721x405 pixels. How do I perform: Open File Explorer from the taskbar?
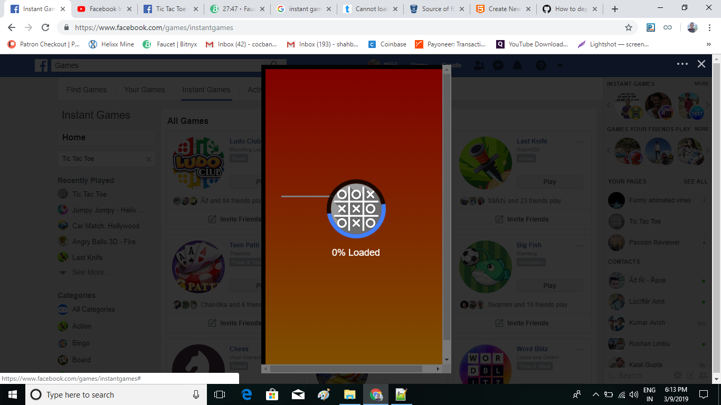[349, 394]
